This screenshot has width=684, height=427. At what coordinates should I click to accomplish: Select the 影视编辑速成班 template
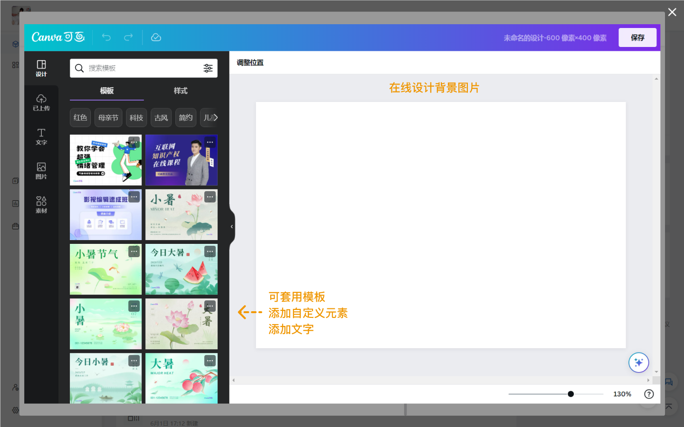click(x=105, y=214)
